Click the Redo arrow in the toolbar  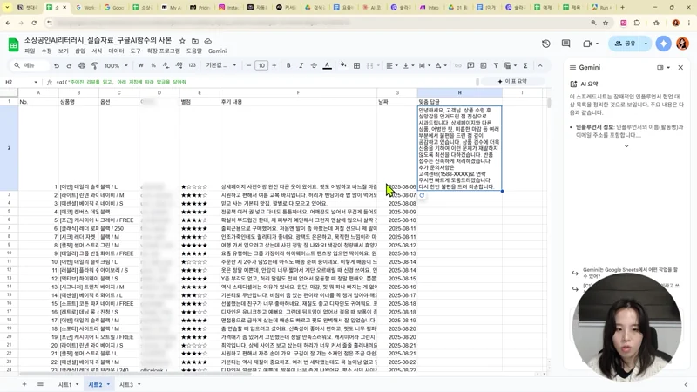click(x=69, y=66)
